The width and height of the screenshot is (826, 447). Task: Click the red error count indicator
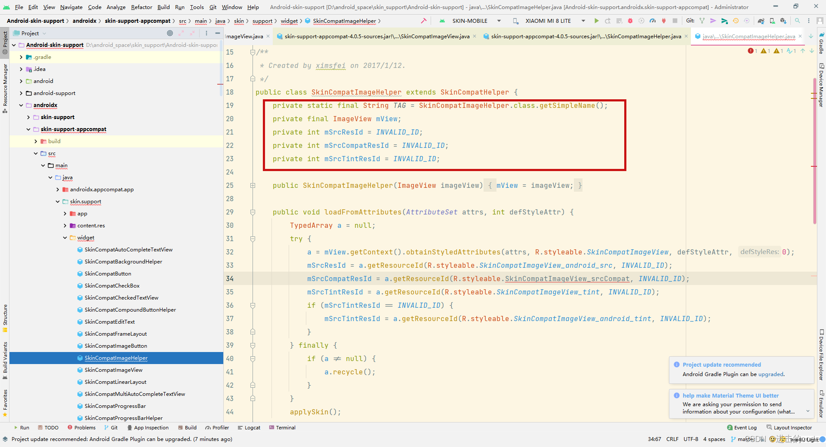(x=753, y=51)
